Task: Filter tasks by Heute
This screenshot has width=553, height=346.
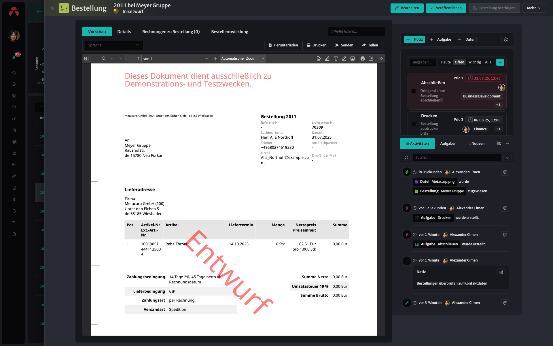Action: (x=446, y=62)
